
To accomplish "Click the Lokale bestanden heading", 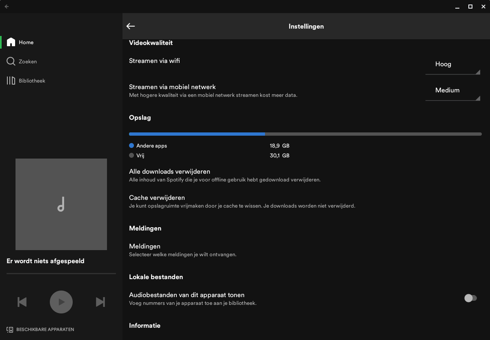I will point(156,277).
